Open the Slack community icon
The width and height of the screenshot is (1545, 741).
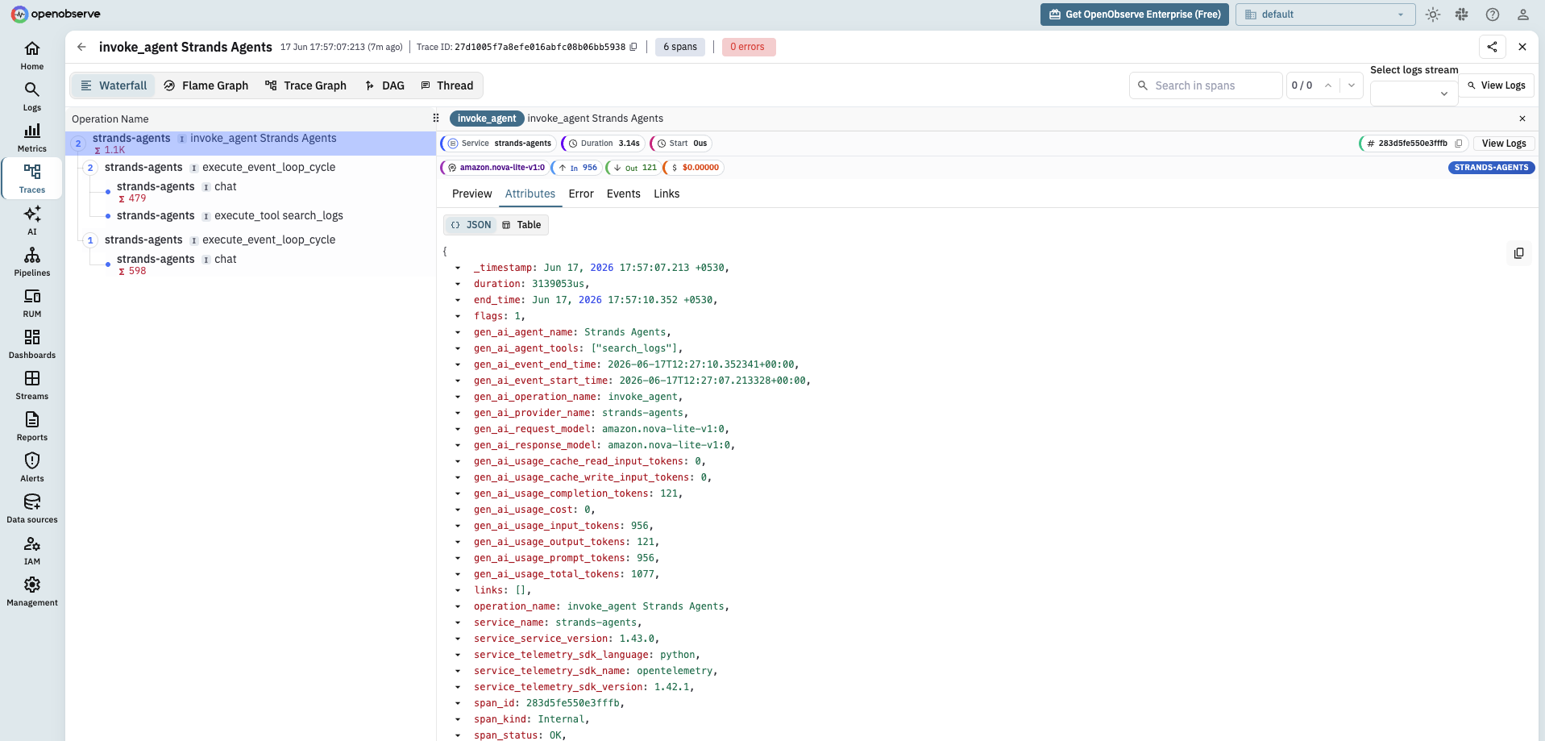1462,15
